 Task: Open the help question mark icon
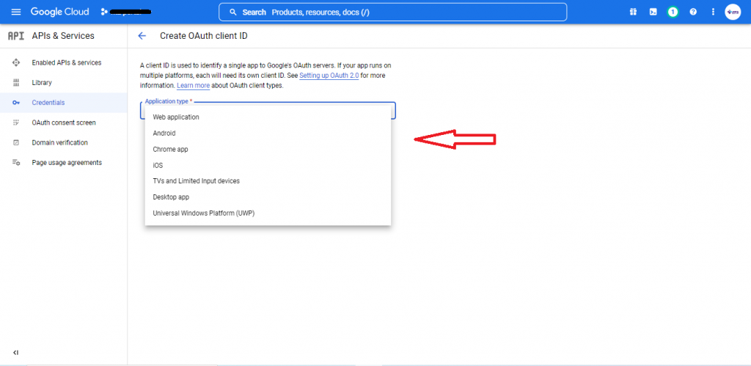click(693, 12)
